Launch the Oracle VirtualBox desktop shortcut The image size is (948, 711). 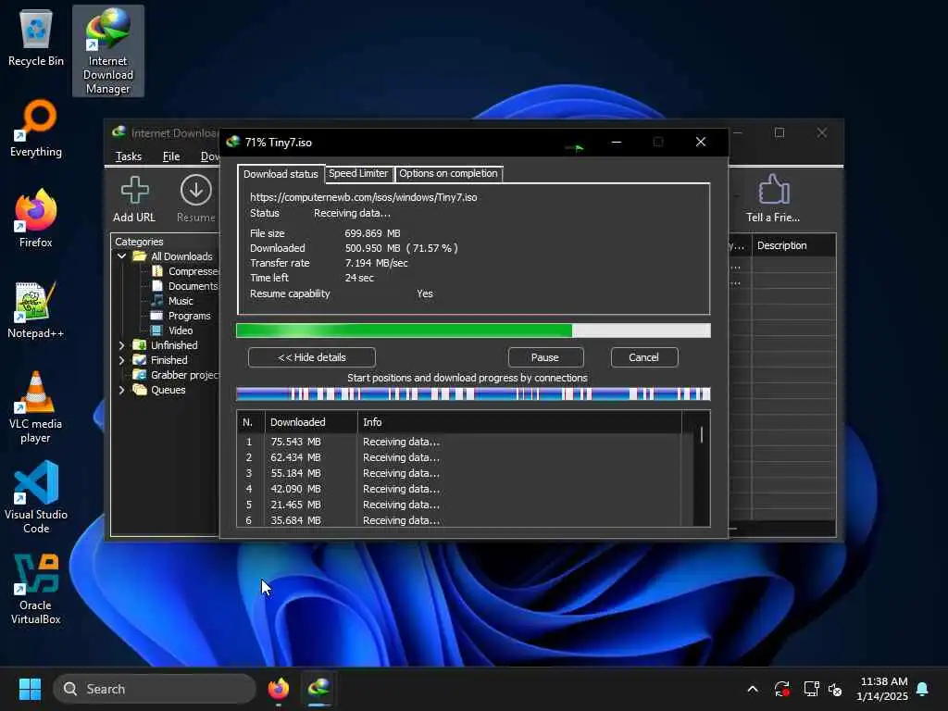click(36, 589)
